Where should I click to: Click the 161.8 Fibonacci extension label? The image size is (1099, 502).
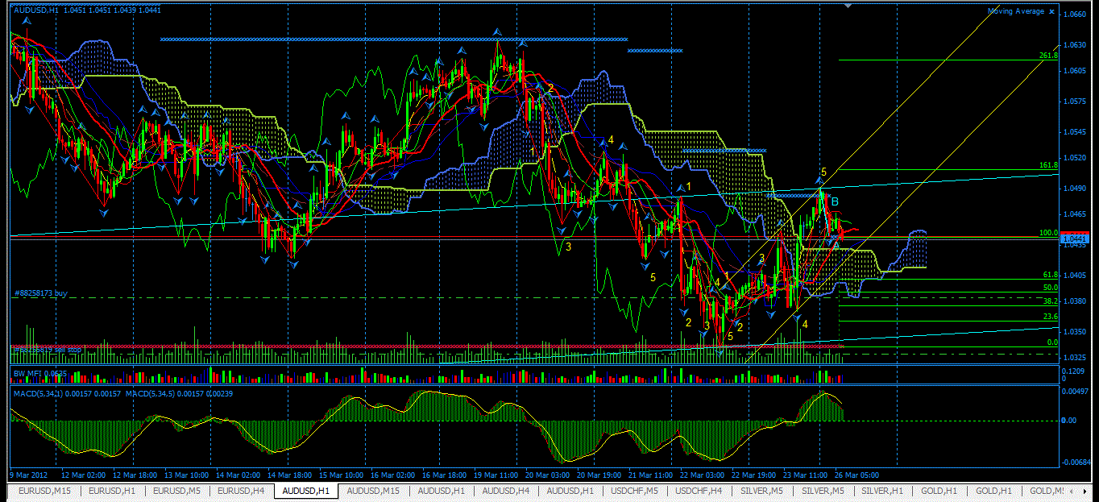[1047, 165]
